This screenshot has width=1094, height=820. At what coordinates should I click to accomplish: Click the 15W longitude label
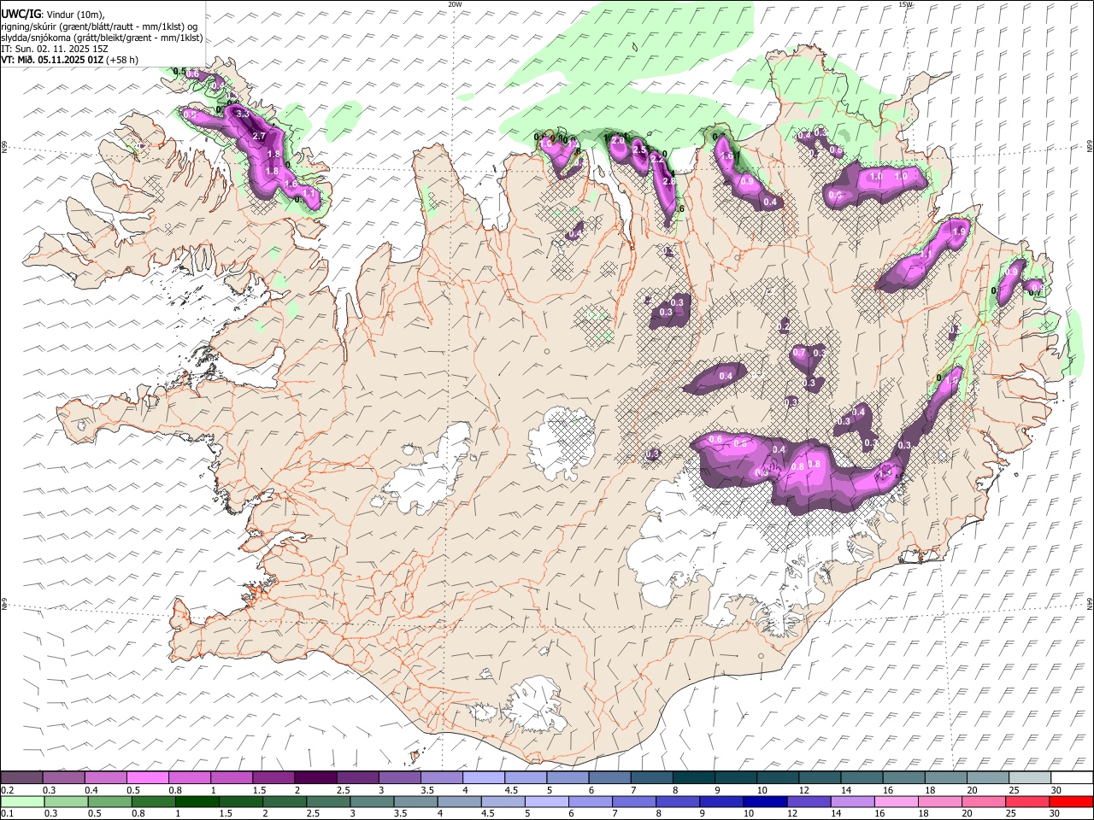click(x=905, y=4)
